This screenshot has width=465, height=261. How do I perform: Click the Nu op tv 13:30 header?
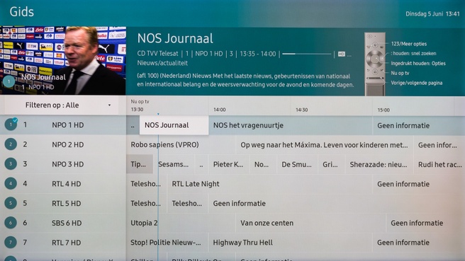tap(140, 105)
